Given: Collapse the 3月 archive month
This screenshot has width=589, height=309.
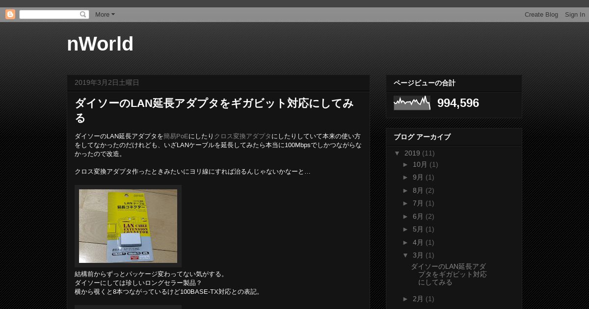Looking at the screenshot, I should click(406, 255).
